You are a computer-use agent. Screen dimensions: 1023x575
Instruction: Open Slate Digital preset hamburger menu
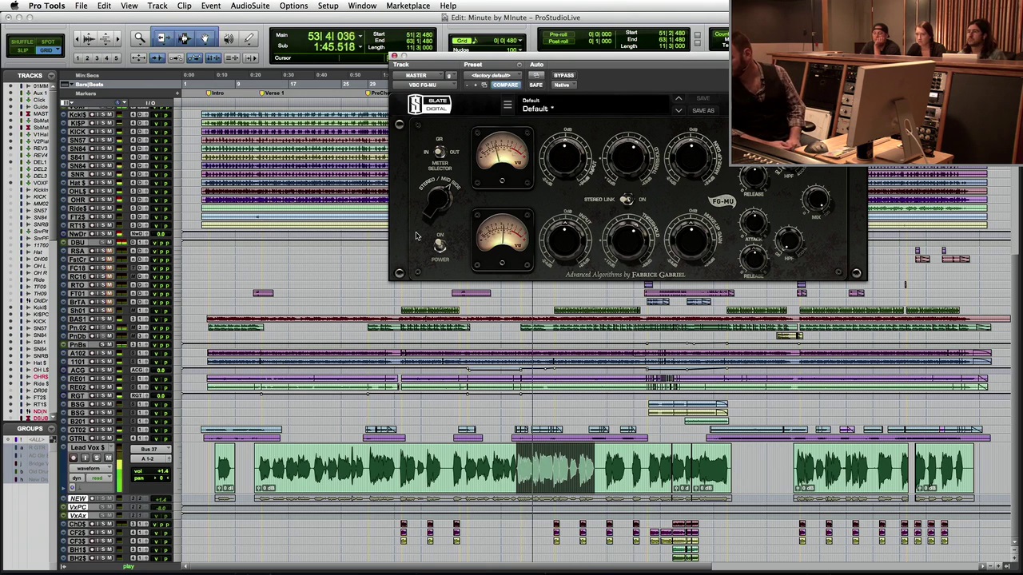click(507, 105)
